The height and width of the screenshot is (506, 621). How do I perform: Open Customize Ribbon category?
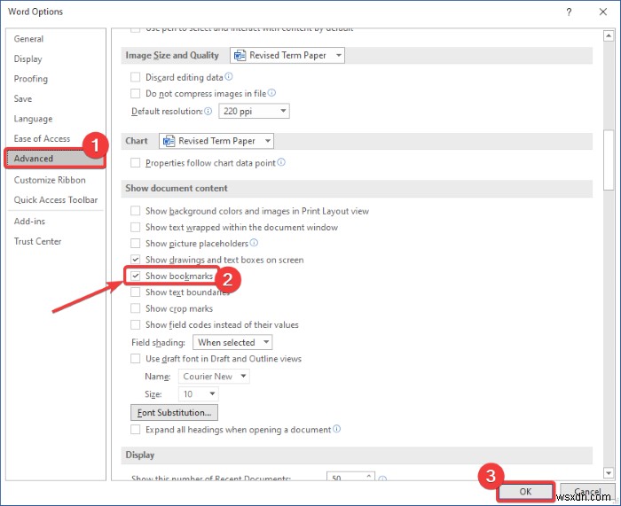click(x=50, y=180)
